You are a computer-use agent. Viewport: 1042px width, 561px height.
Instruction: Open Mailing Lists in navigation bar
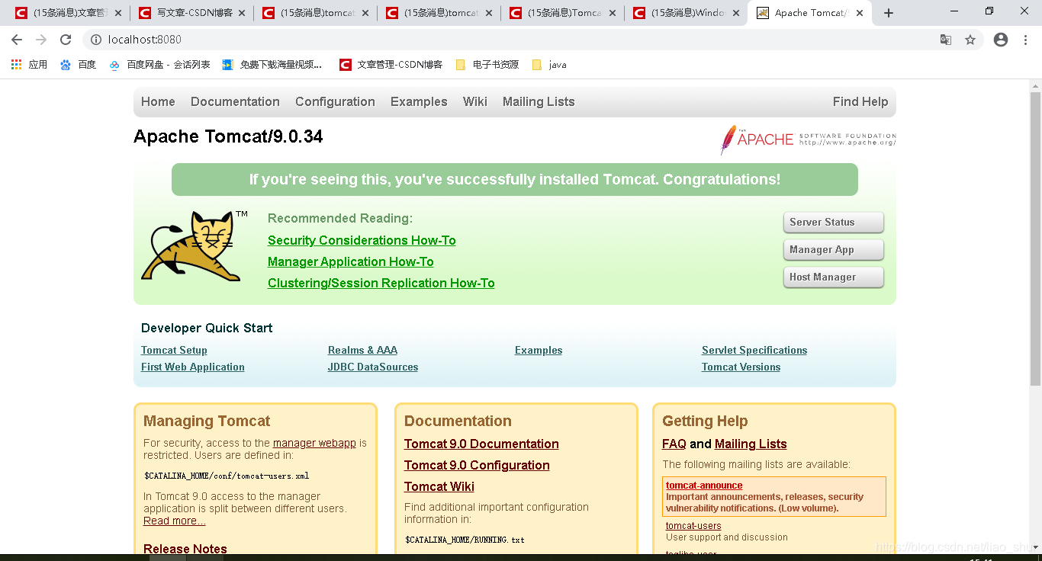pyautogui.click(x=539, y=102)
